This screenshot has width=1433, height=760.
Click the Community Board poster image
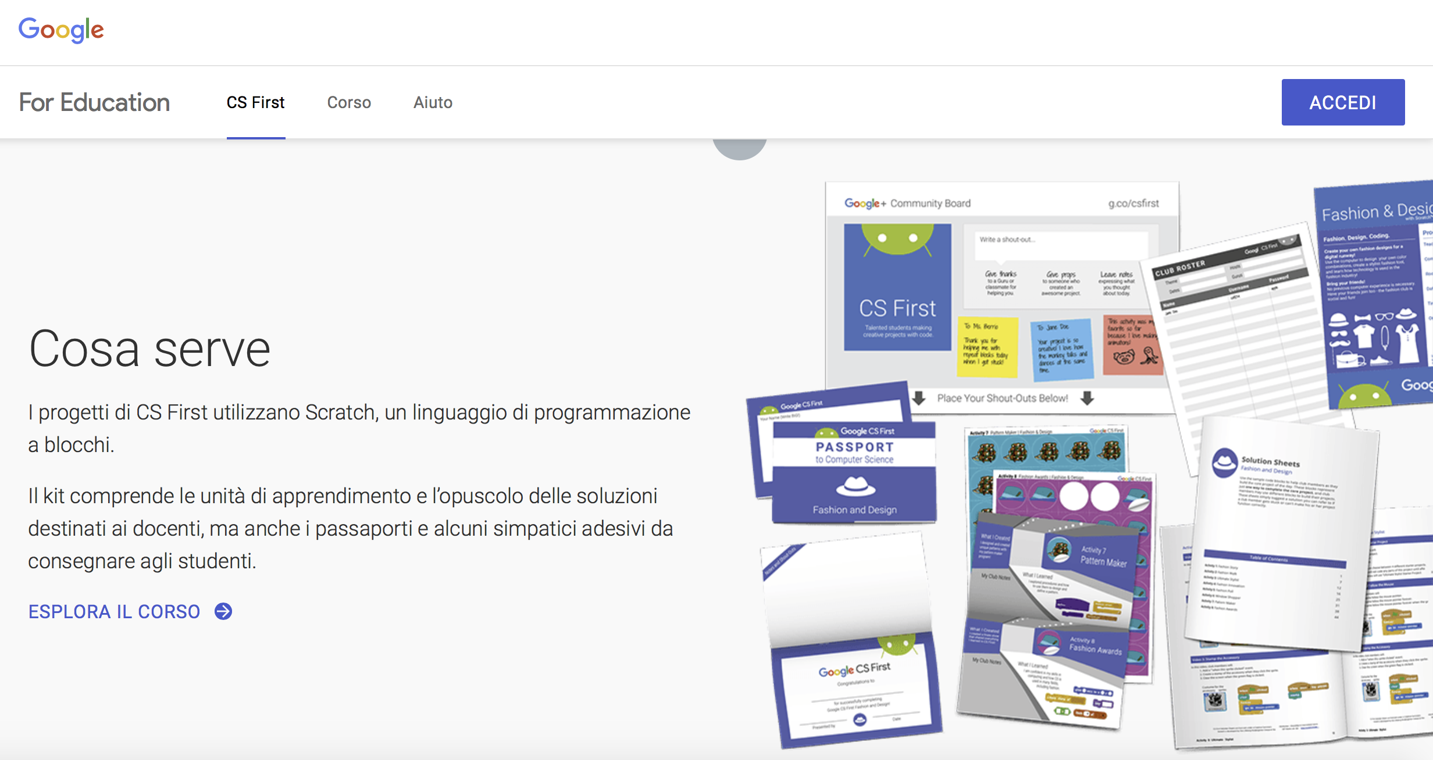click(1001, 297)
